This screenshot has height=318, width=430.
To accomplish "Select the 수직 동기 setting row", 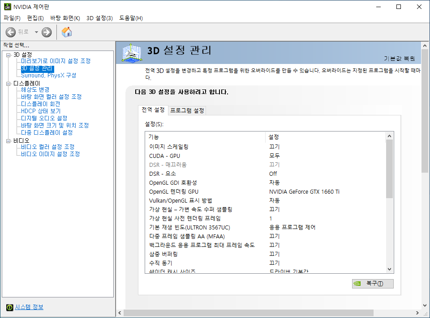I will point(265,263).
